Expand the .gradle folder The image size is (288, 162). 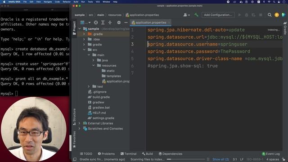84,34
